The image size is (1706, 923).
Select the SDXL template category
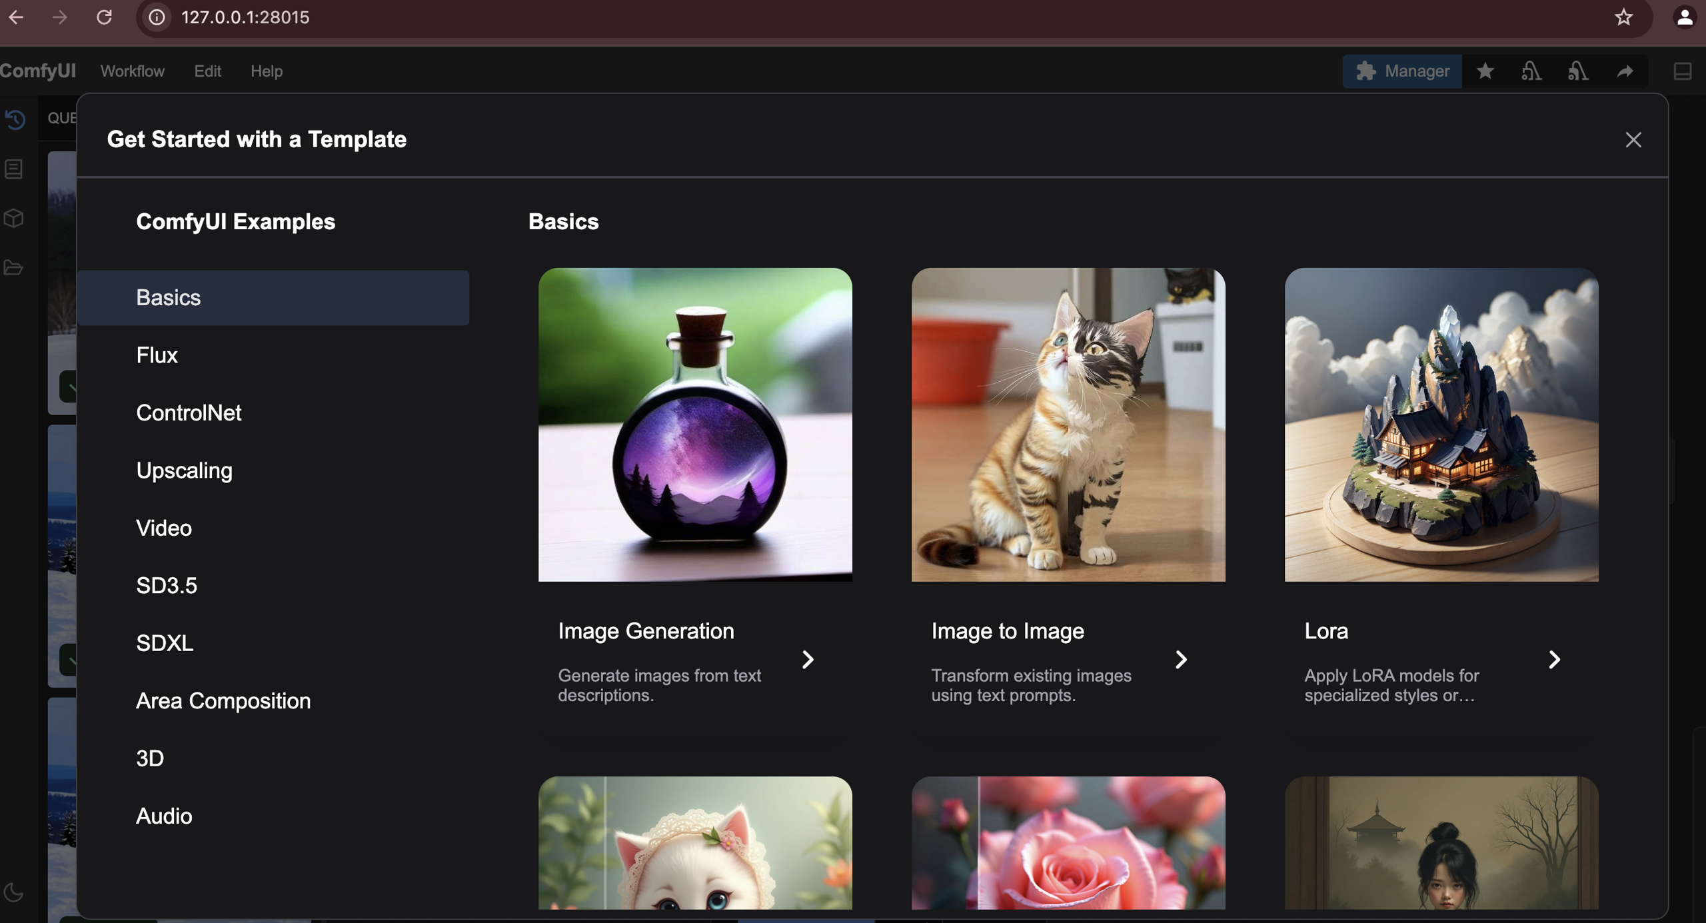coord(273,644)
